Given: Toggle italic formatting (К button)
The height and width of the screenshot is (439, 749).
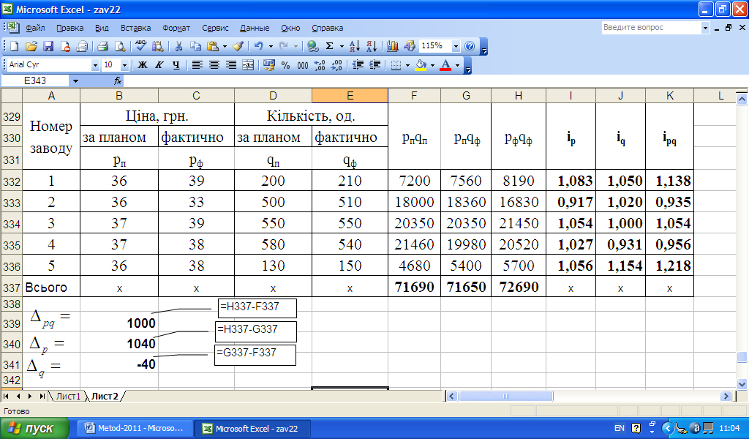Looking at the screenshot, I should tap(159, 65).
